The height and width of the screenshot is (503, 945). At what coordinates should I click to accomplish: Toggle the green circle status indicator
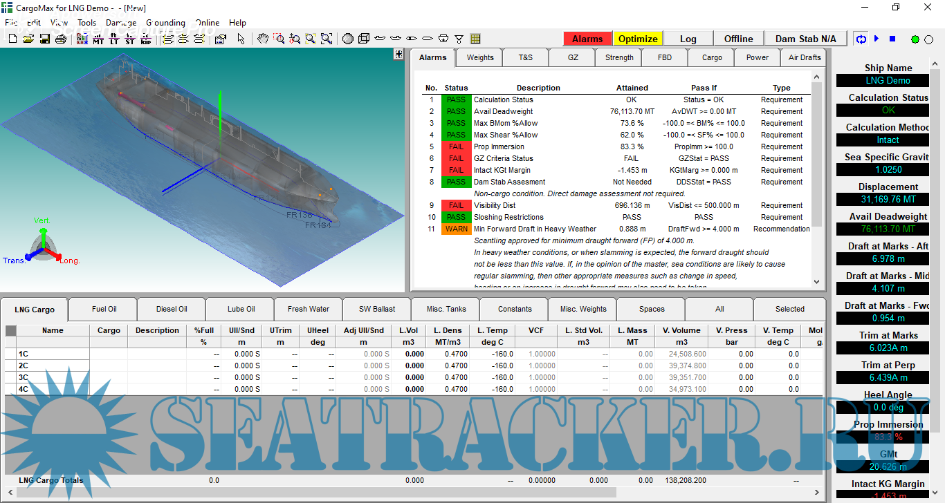pyautogui.click(x=915, y=39)
